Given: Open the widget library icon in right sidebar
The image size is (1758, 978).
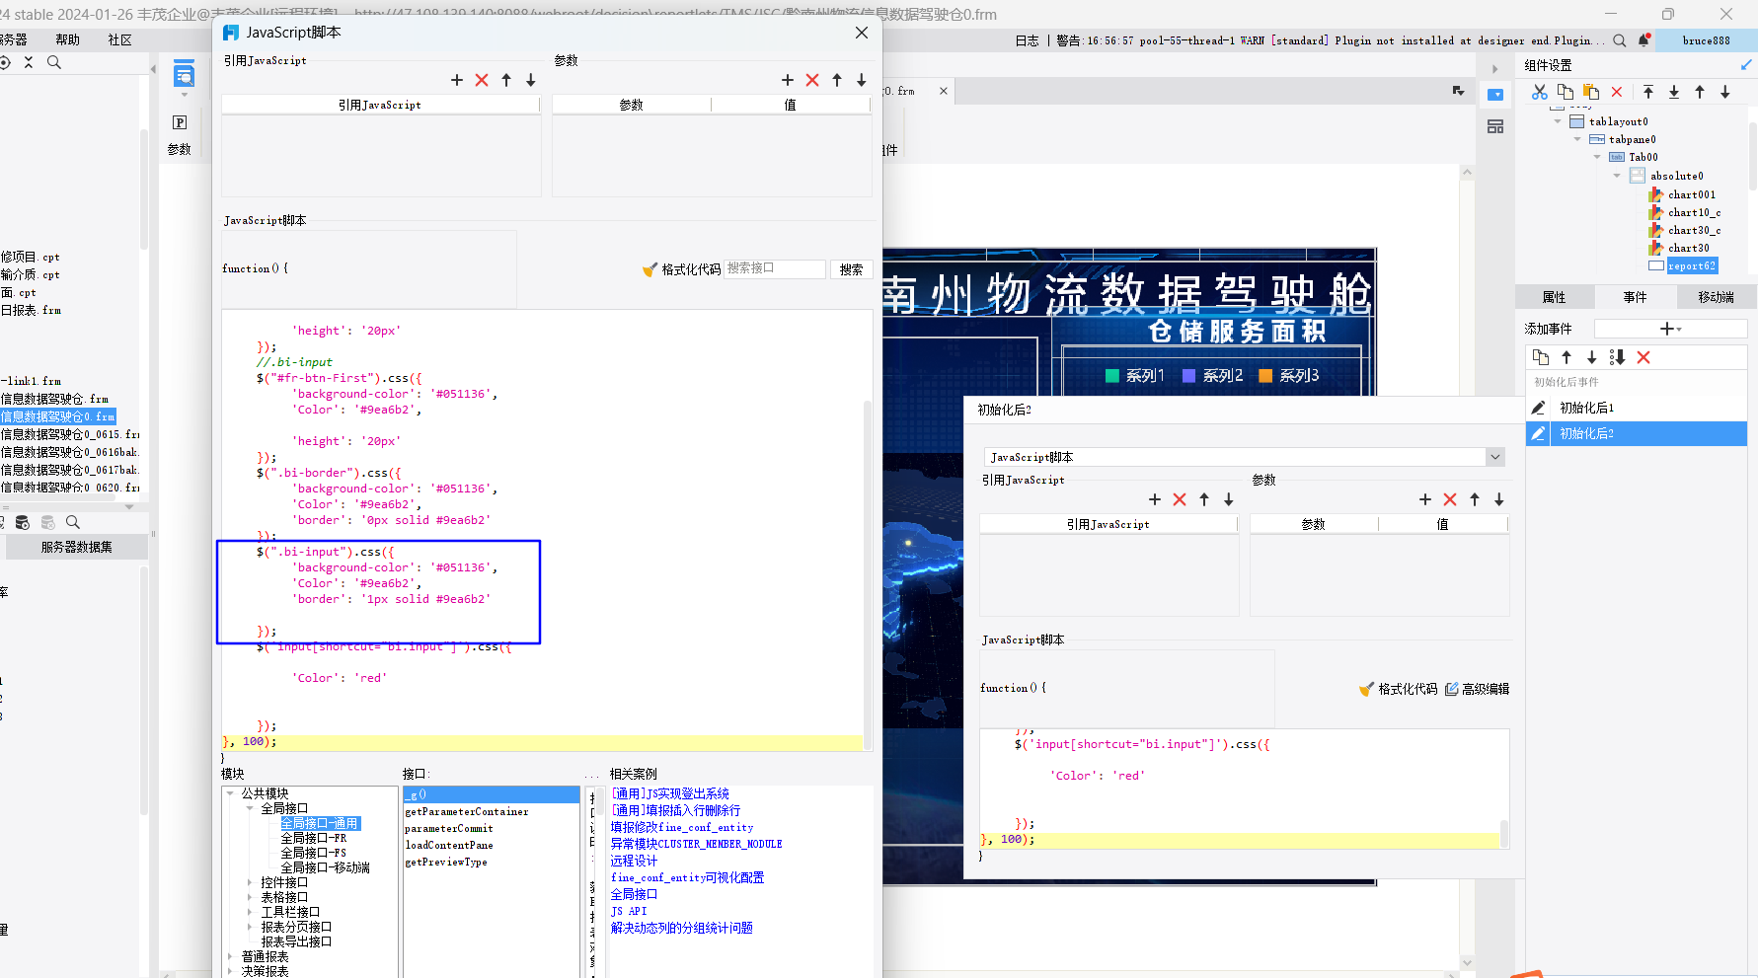Looking at the screenshot, I should point(1495,126).
